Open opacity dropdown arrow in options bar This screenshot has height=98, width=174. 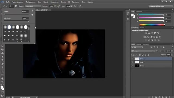click(55, 6)
